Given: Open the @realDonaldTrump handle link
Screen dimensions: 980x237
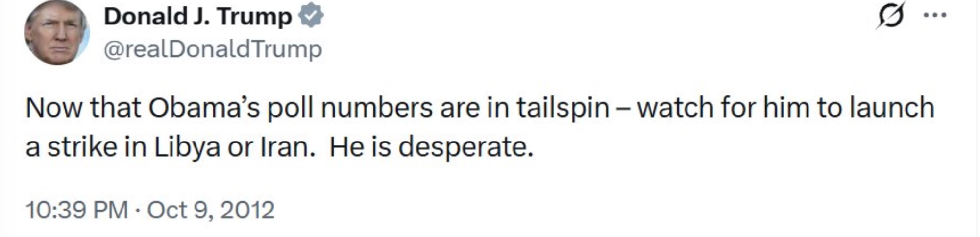Looking at the screenshot, I should point(213,49).
